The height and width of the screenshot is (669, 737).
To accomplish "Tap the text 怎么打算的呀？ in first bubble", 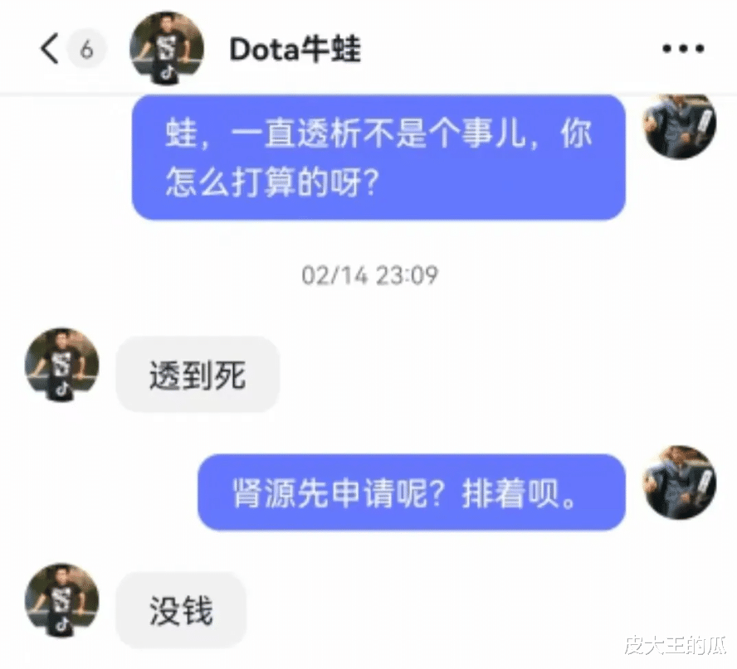I will click(x=272, y=182).
